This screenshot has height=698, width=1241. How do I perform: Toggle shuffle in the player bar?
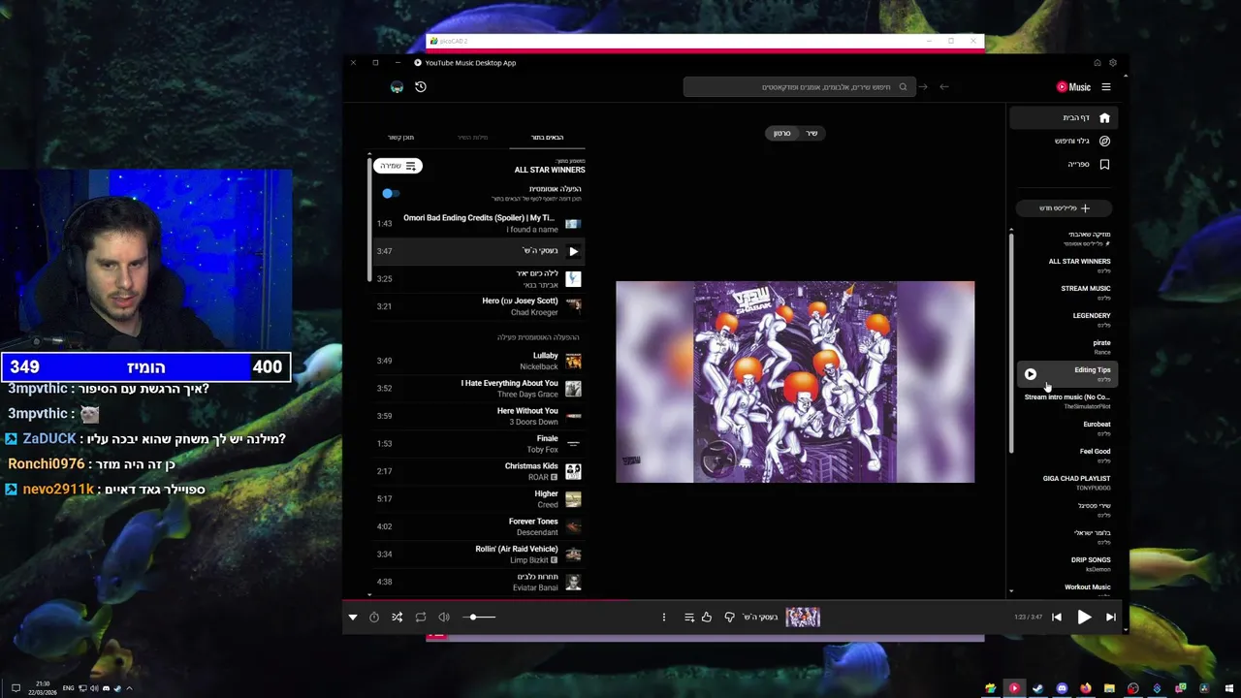pyautogui.click(x=398, y=618)
